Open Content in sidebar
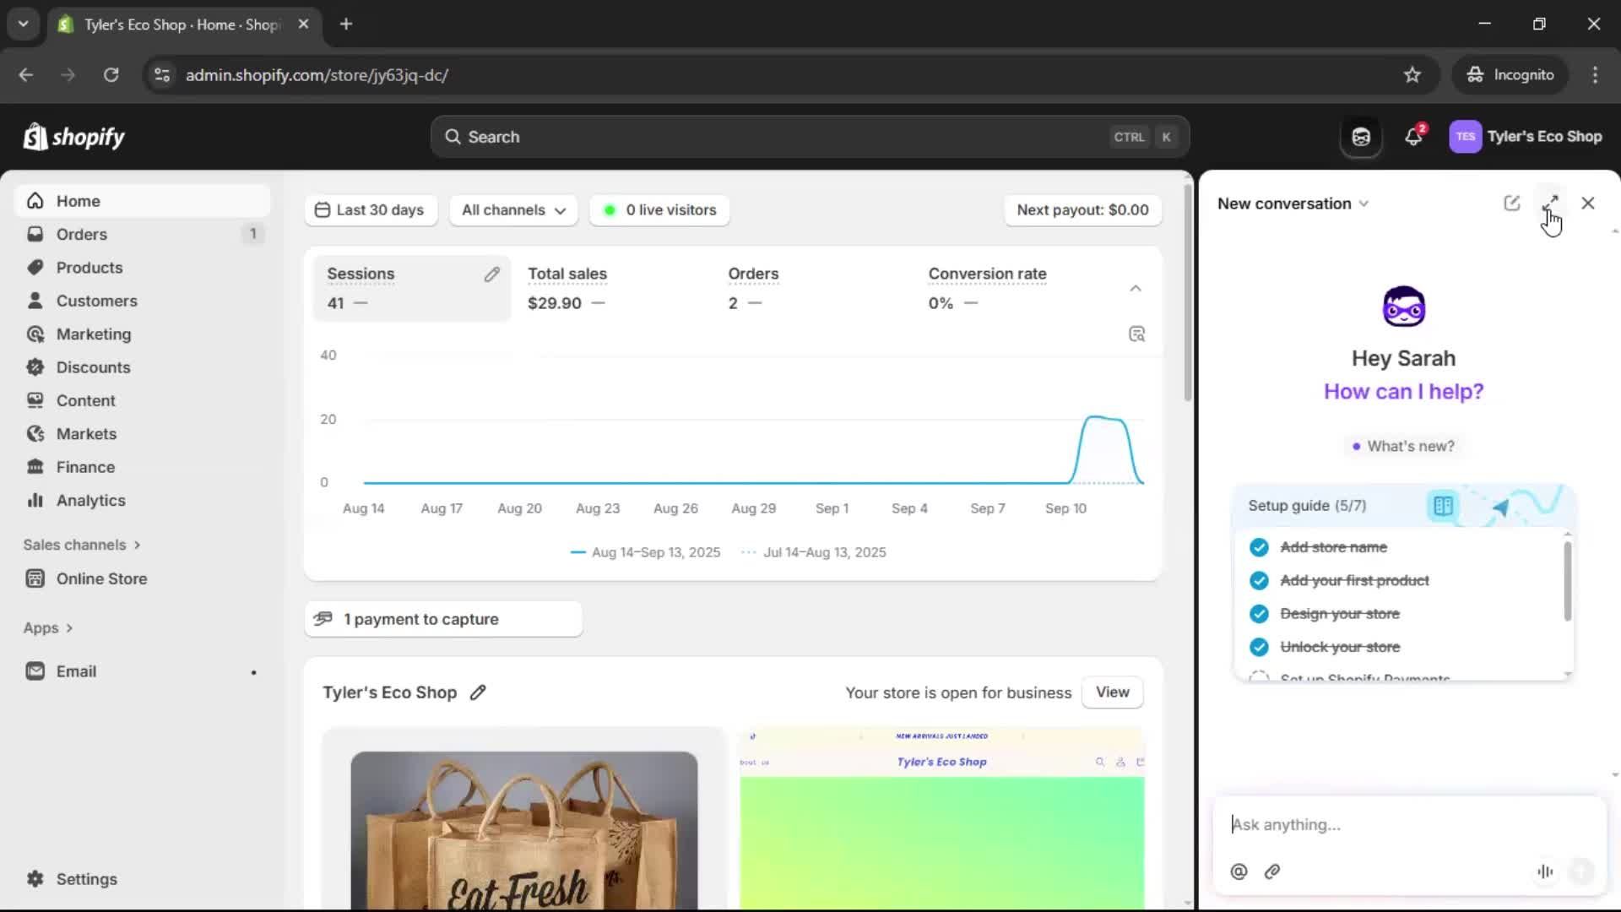Screen dimensions: 1621x912 coord(142,401)
